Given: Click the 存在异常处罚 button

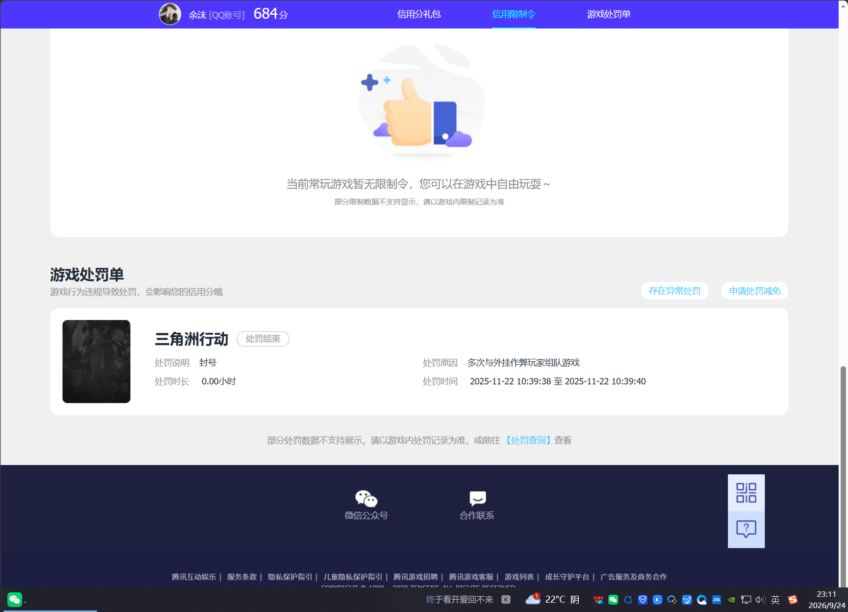Looking at the screenshot, I should 674,291.
